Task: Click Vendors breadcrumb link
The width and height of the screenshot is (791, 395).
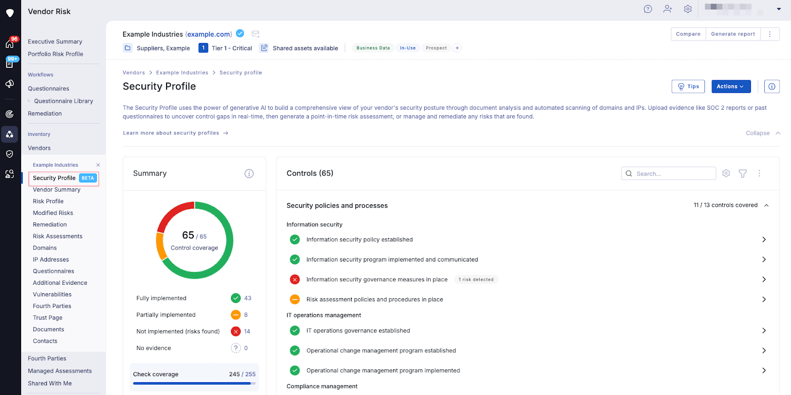Action: coord(133,73)
